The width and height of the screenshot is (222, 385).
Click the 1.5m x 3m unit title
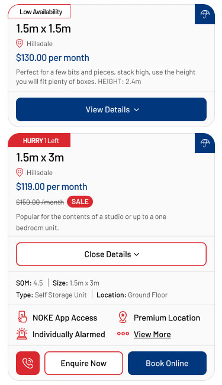point(40,157)
